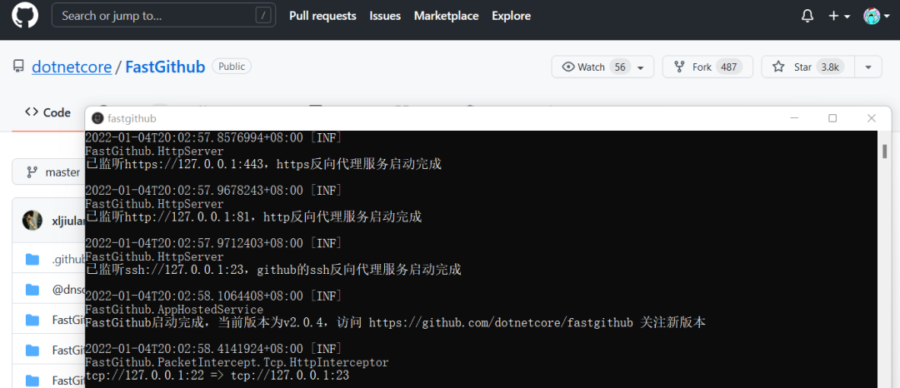Expand the Watch options dropdown arrow
Screen dimensions: 900x388
point(641,67)
